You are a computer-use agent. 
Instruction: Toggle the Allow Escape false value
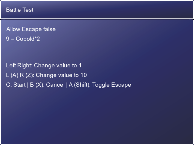(49, 29)
